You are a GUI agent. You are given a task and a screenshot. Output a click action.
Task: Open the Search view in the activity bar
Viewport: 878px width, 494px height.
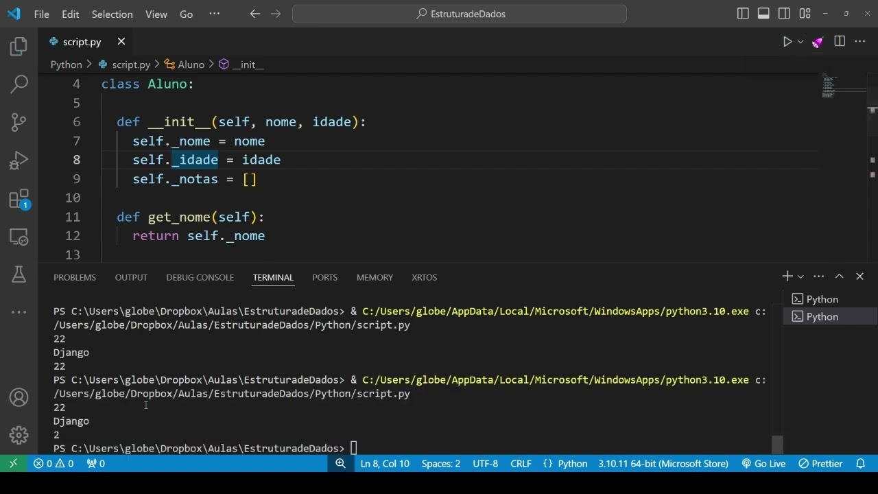pos(19,84)
